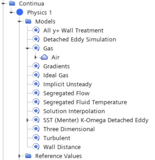Select All y+ Wall Treatment model
155x160 pixels.
pyautogui.click(x=73, y=30)
